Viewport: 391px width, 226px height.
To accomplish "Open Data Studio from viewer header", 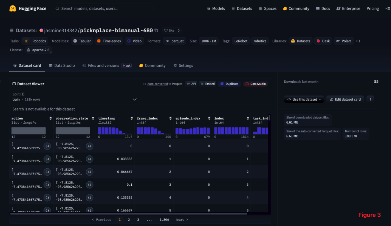I will [255, 84].
